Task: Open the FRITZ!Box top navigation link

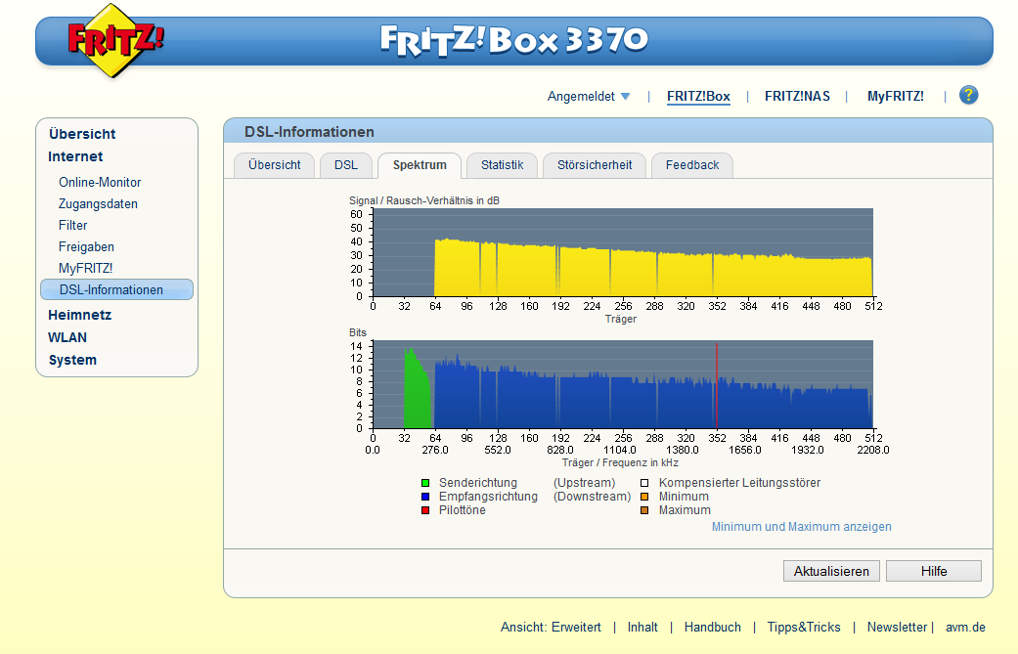Action: 698,96
